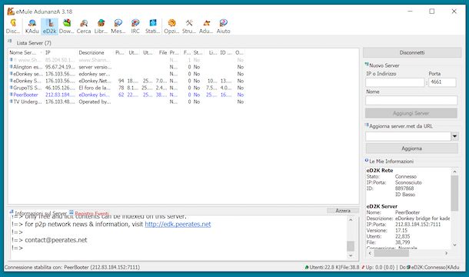Click the Le Mie Informazioni vertical scrollbar thumb
The image size is (469, 277).
[454, 193]
